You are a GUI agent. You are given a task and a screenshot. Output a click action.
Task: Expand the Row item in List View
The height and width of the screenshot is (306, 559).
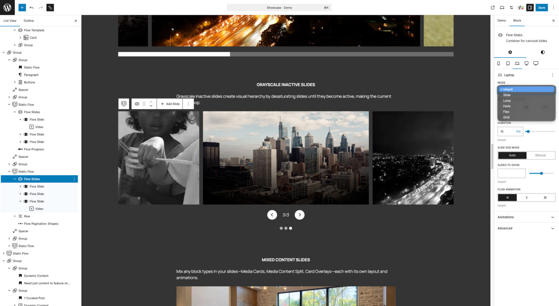[15, 216]
